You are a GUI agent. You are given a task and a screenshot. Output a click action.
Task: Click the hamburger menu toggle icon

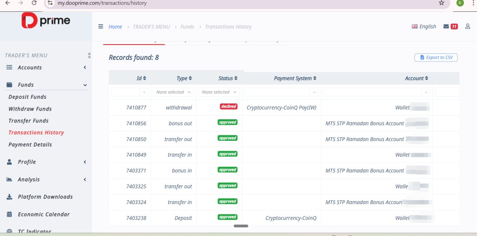click(x=101, y=27)
